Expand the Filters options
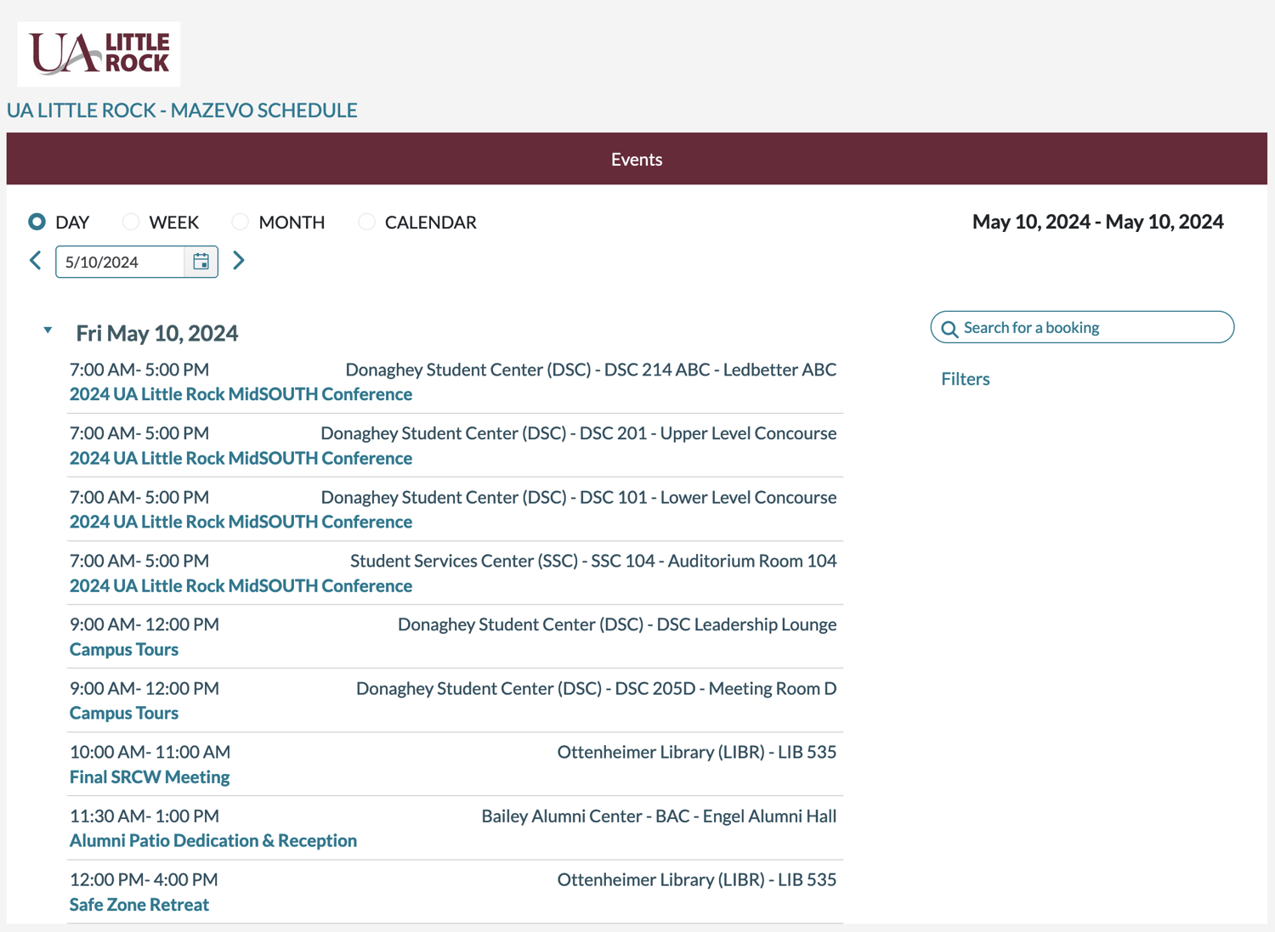This screenshot has height=932, width=1275. [965, 378]
